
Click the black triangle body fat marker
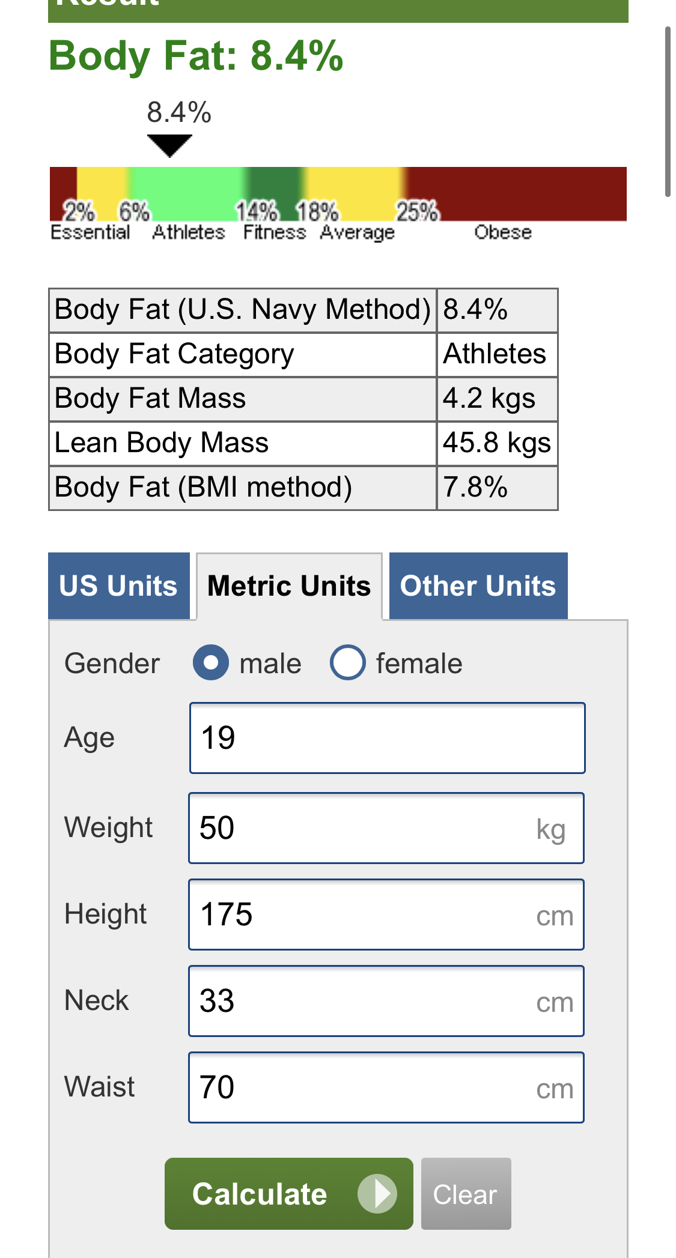pyautogui.click(x=169, y=145)
